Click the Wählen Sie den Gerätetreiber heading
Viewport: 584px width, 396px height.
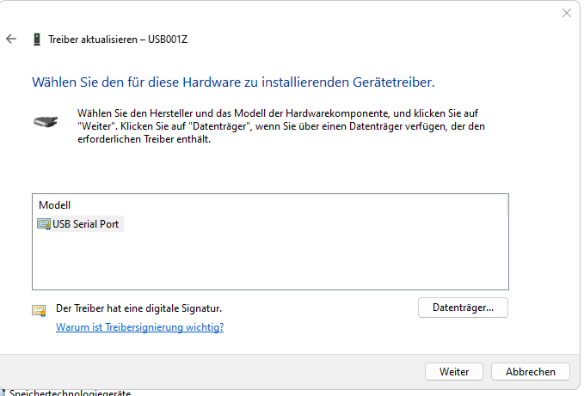(x=233, y=82)
